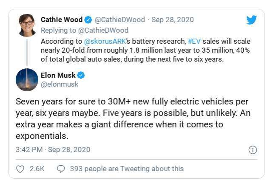Click the Cathie Wood display name
The image size is (273, 186).
(62, 20)
